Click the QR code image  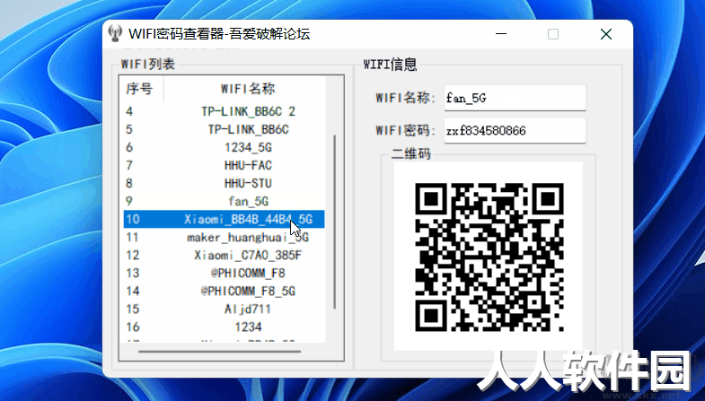[x=489, y=257]
